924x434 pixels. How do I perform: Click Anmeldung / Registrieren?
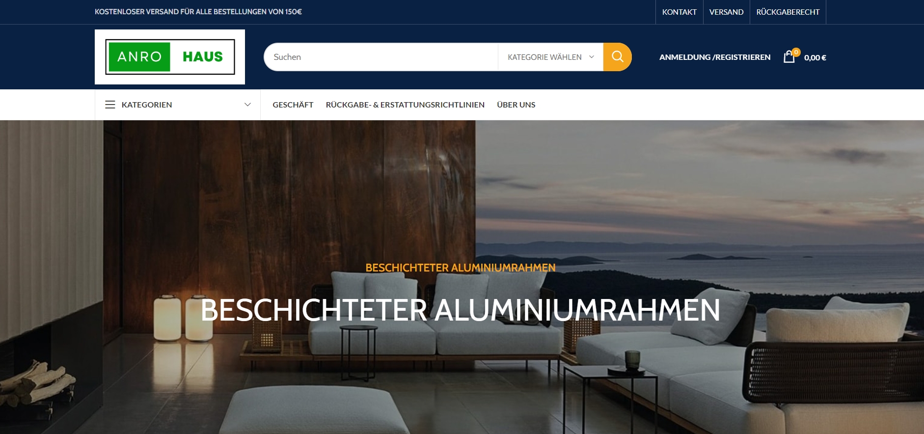tap(715, 57)
